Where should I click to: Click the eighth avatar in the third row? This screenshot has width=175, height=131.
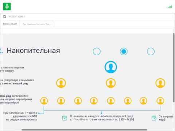pos(160,100)
